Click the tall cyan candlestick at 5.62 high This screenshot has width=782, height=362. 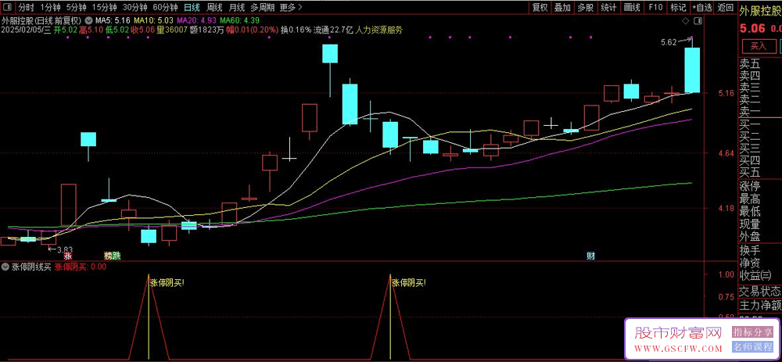pyautogui.click(x=692, y=70)
